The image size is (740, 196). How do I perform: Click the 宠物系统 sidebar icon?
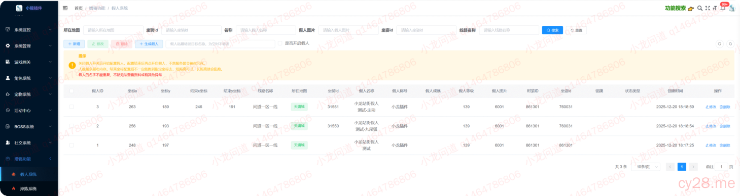8,94
